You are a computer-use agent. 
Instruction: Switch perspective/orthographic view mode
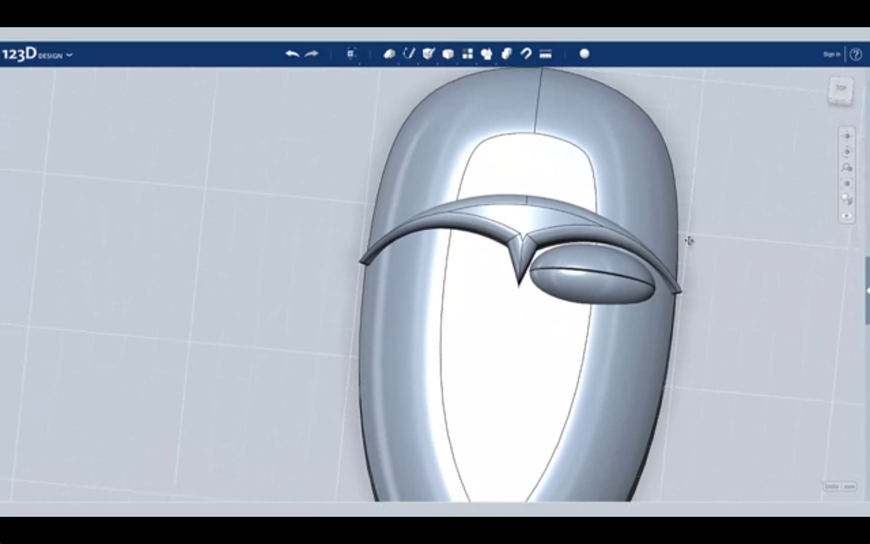coord(847,199)
